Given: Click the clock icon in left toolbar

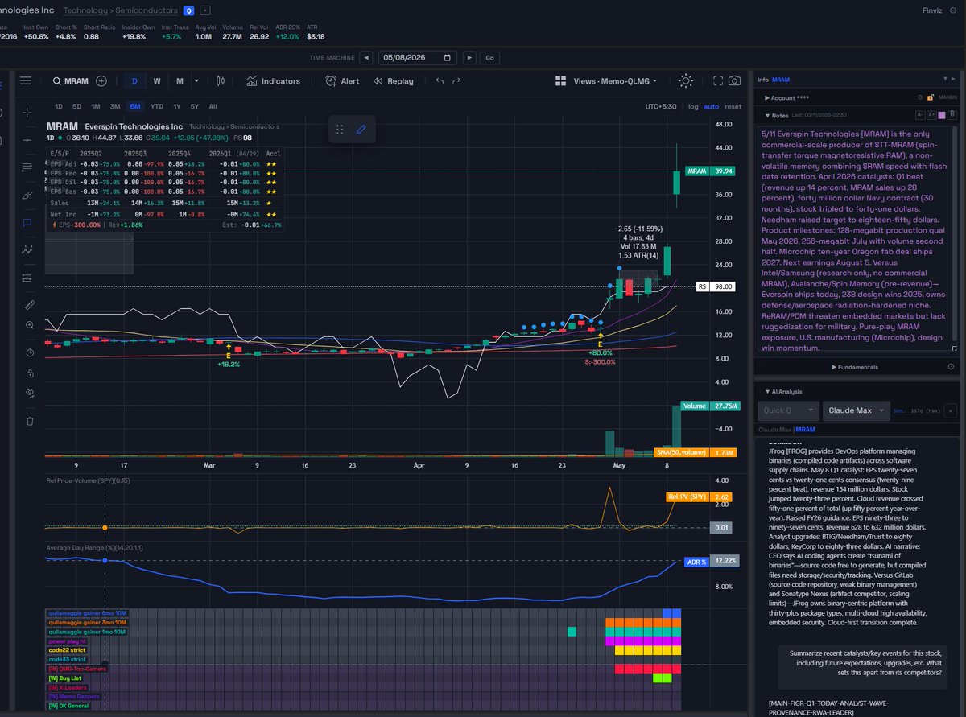Looking at the screenshot, I should [x=29, y=352].
